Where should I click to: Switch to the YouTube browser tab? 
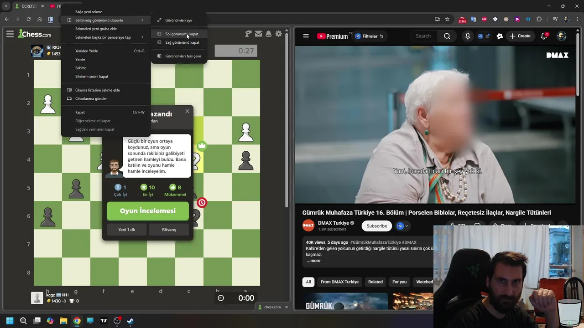tap(55, 6)
